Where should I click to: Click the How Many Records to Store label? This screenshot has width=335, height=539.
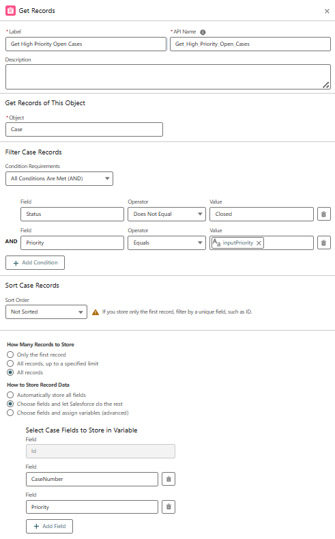tap(40, 344)
